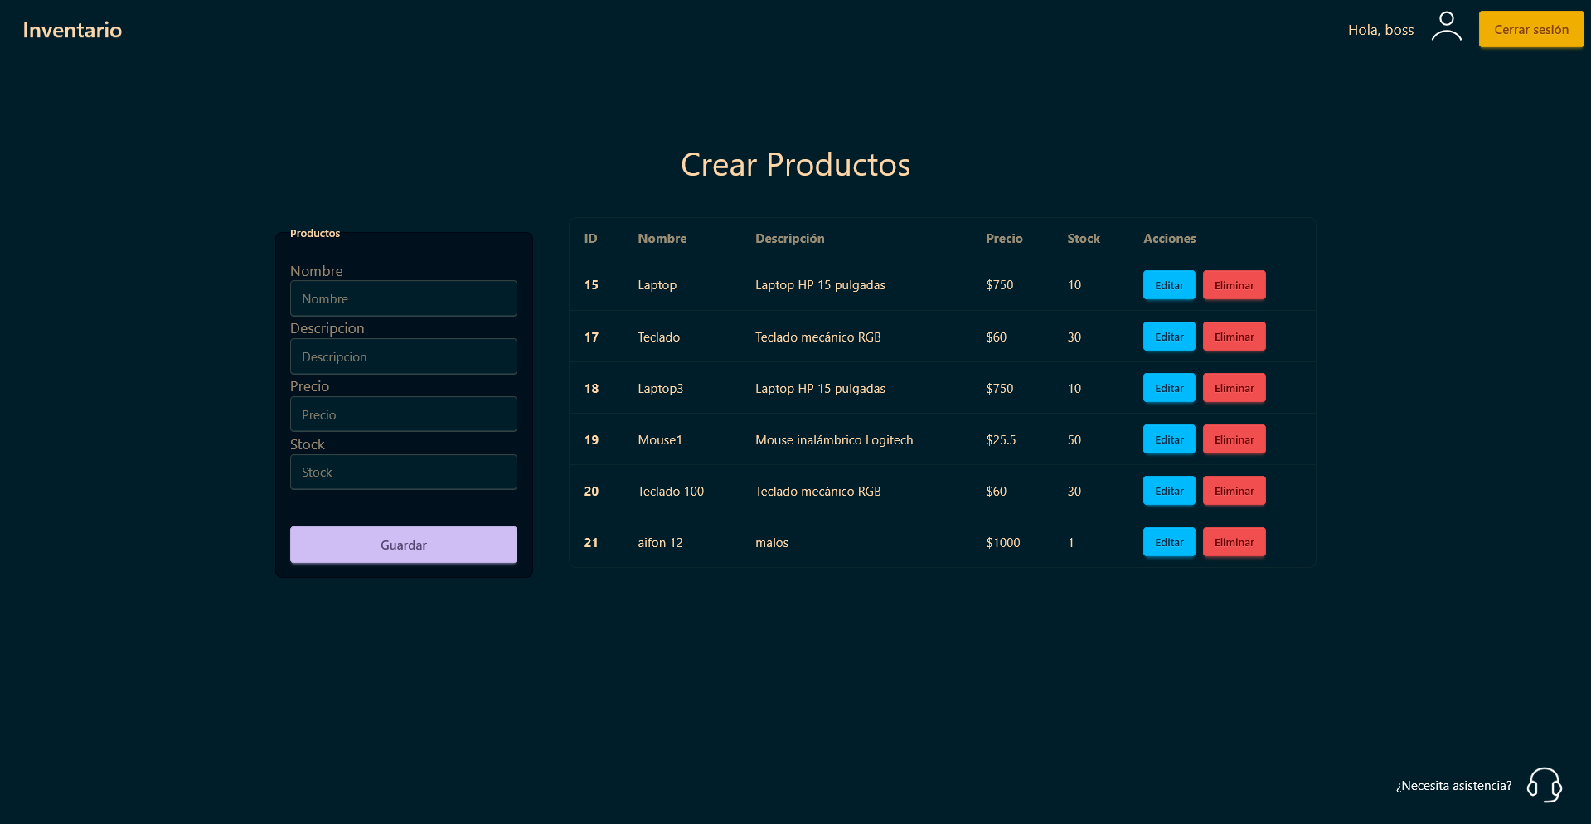Click the ¿Necesita asistencia? text
The image size is (1591, 824).
pos(1453,786)
